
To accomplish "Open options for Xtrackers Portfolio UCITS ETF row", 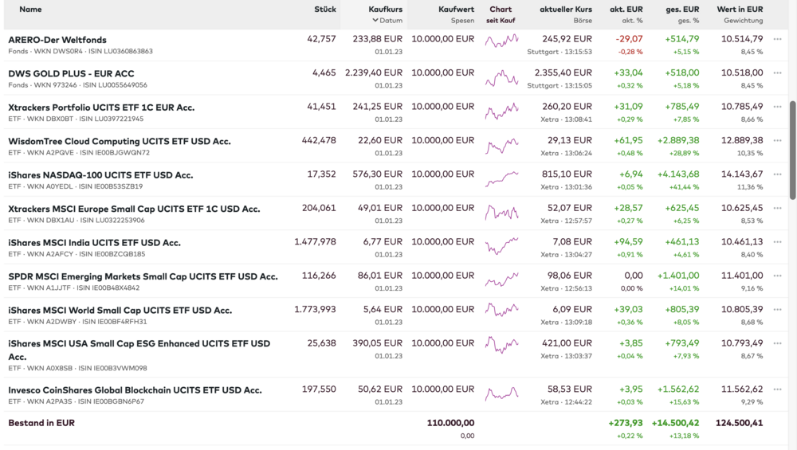I will click(777, 107).
